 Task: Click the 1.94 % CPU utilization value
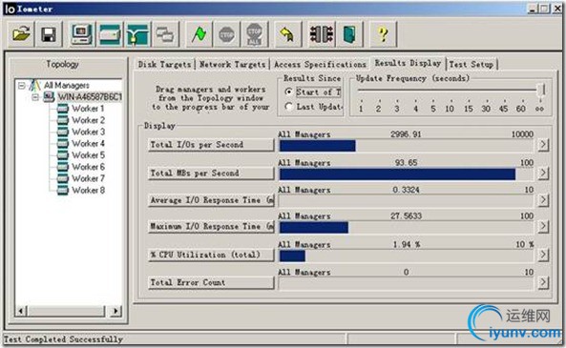407,244
